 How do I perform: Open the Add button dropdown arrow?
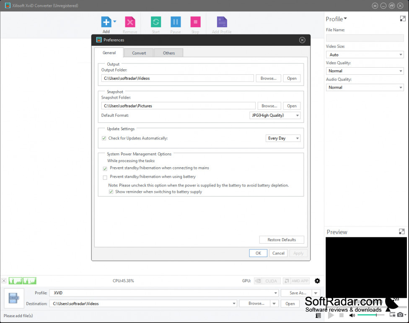point(115,21)
